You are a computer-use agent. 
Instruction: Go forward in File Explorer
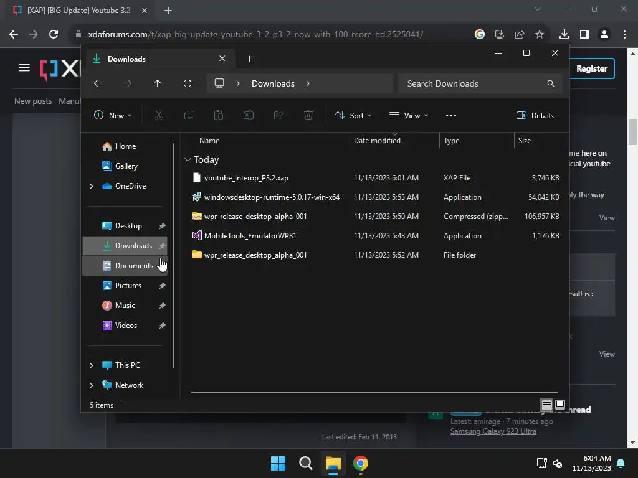point(128,83)
